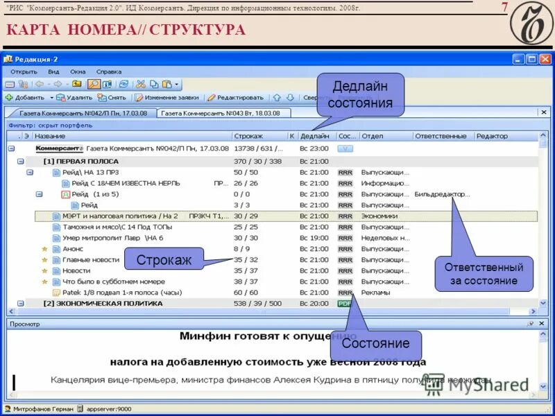This screenshot has height=416, width=555.
Task: Sort by the Название column header
Action: point(133,136)
